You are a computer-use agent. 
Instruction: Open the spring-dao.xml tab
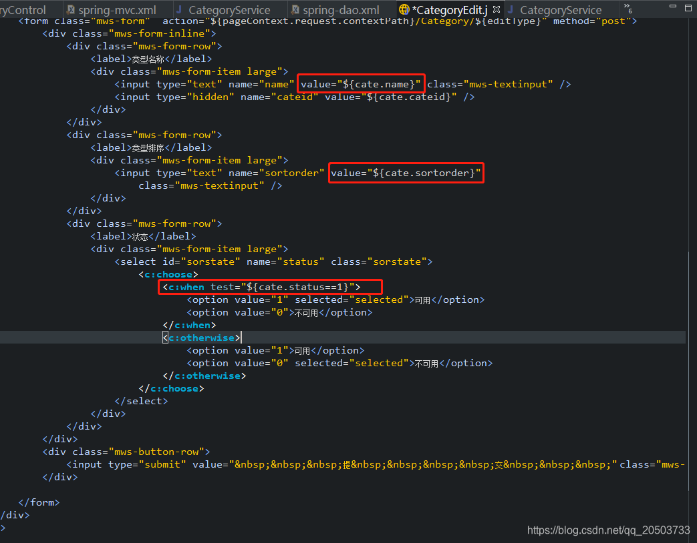pos(335,10)
